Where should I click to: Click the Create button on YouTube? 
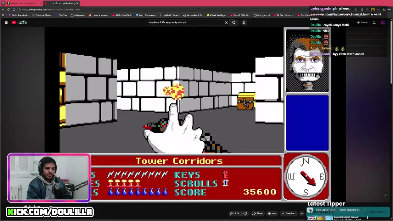(362, 22)
